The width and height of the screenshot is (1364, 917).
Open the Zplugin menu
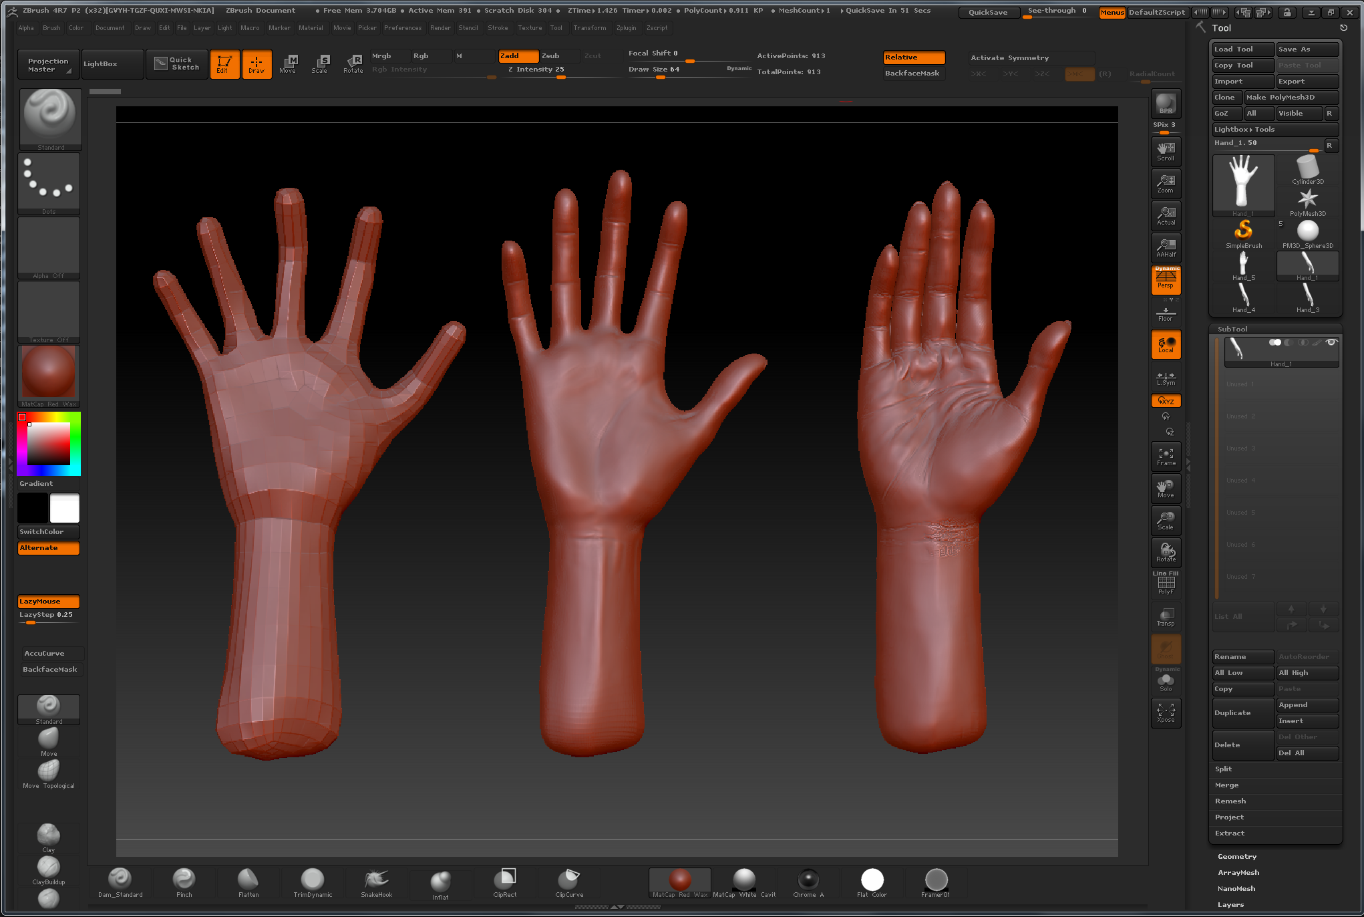pos(626,28)
